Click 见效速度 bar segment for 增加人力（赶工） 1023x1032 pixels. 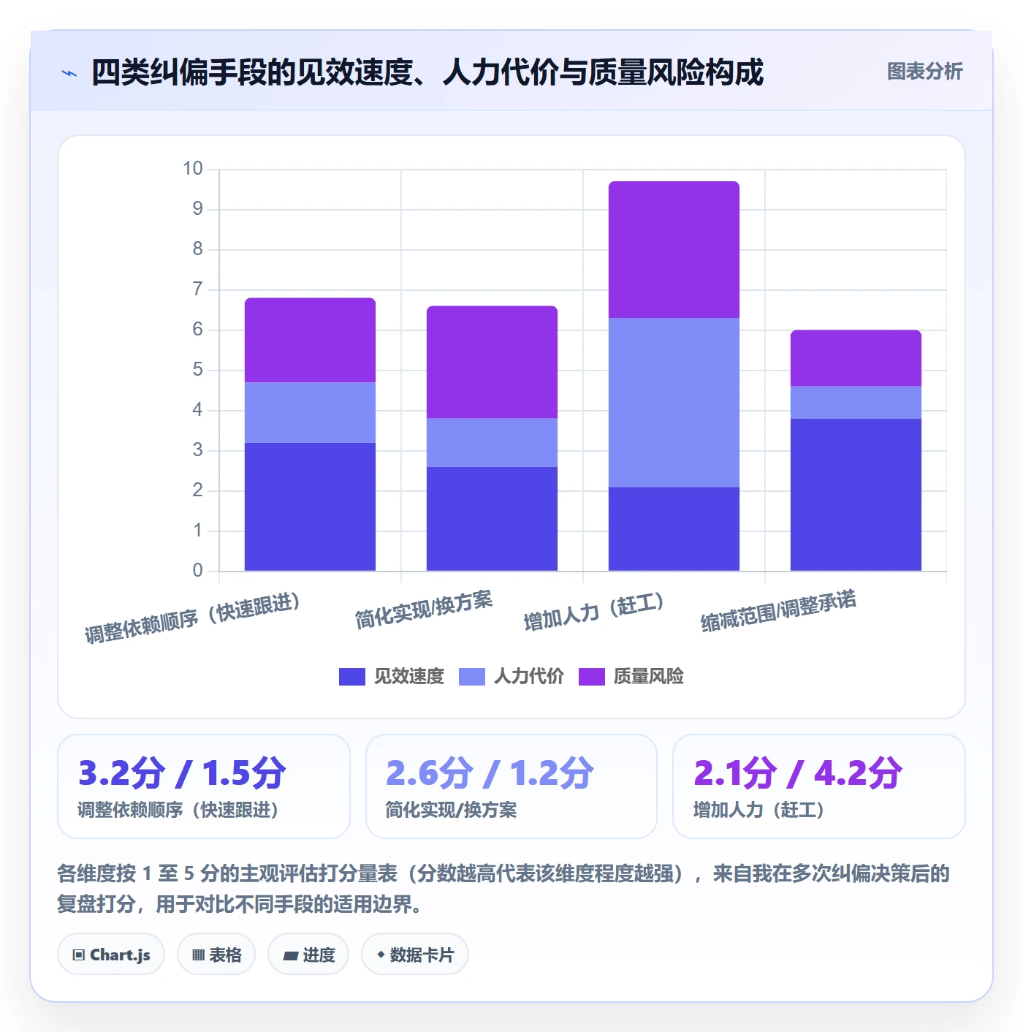tap(674, 528)
